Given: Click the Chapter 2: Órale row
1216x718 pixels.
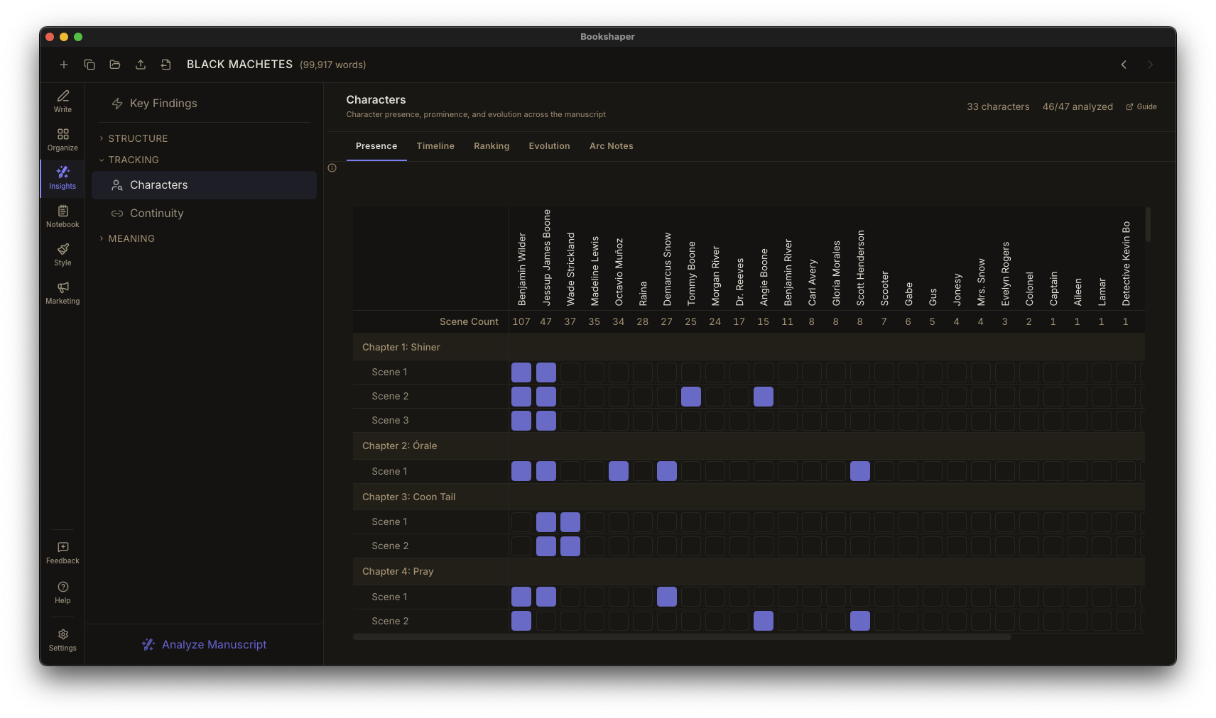Looking at the screenshot, I should pyautogui.click(x=749, y=446).
